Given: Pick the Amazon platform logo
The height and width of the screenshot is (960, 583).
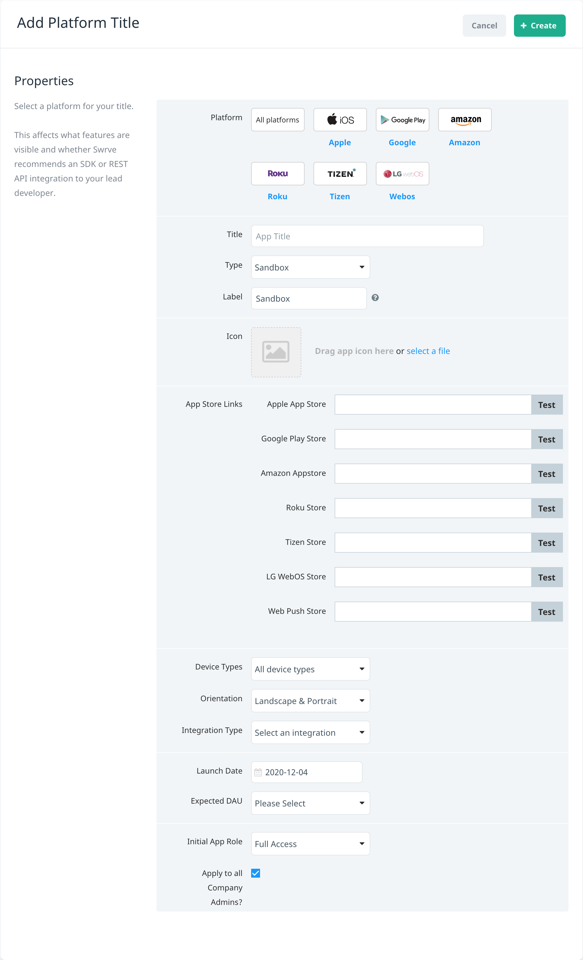Looking at the screenshot, I should (464, 120).
